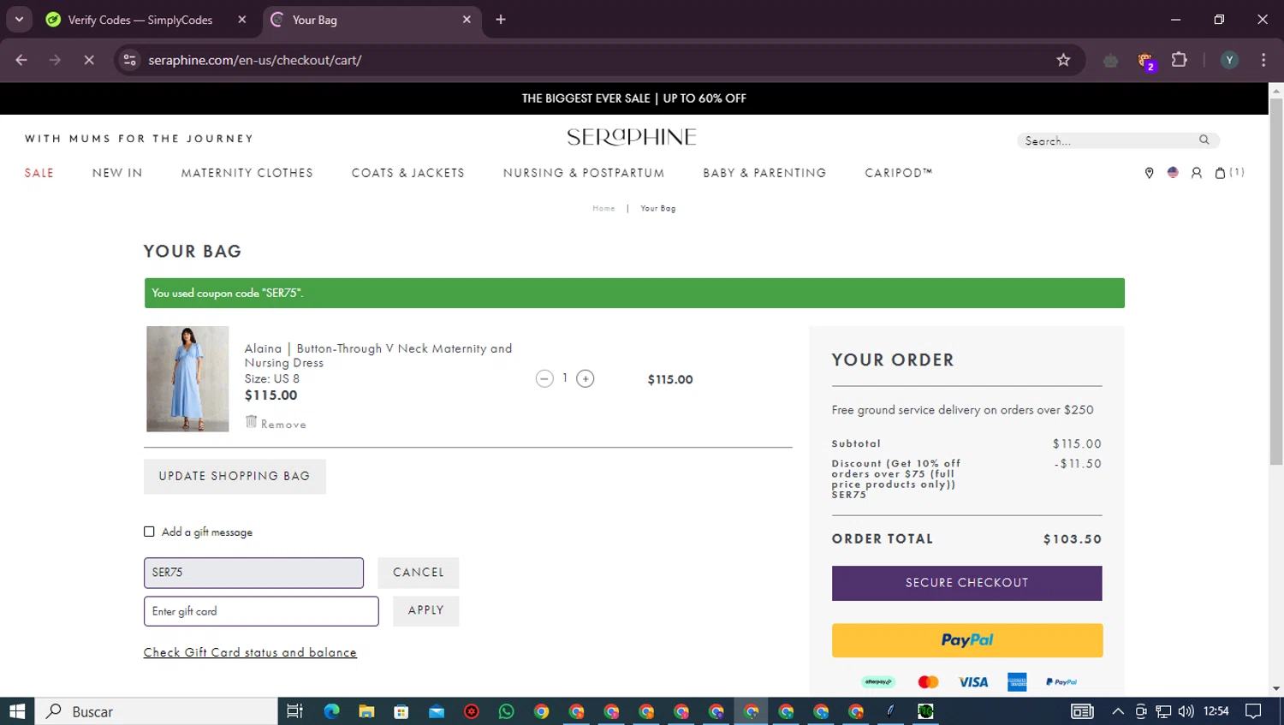The height and width of the screenshot is (725, 1284).
Task: Open Microsoft Store from the taskbar
Action: [x=401, y=711]
